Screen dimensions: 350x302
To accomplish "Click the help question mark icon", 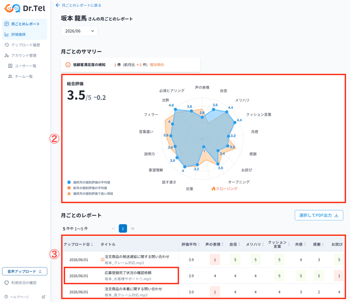I will click(6, 297).
